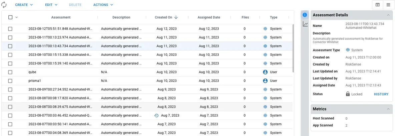Click 2023-08-08T00:08:17.820 Automated assessment name
This screenshot has width=395, height=136.
point(60,98)
